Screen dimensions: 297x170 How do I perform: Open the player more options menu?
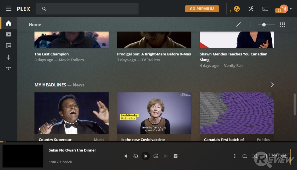[235, 156]
